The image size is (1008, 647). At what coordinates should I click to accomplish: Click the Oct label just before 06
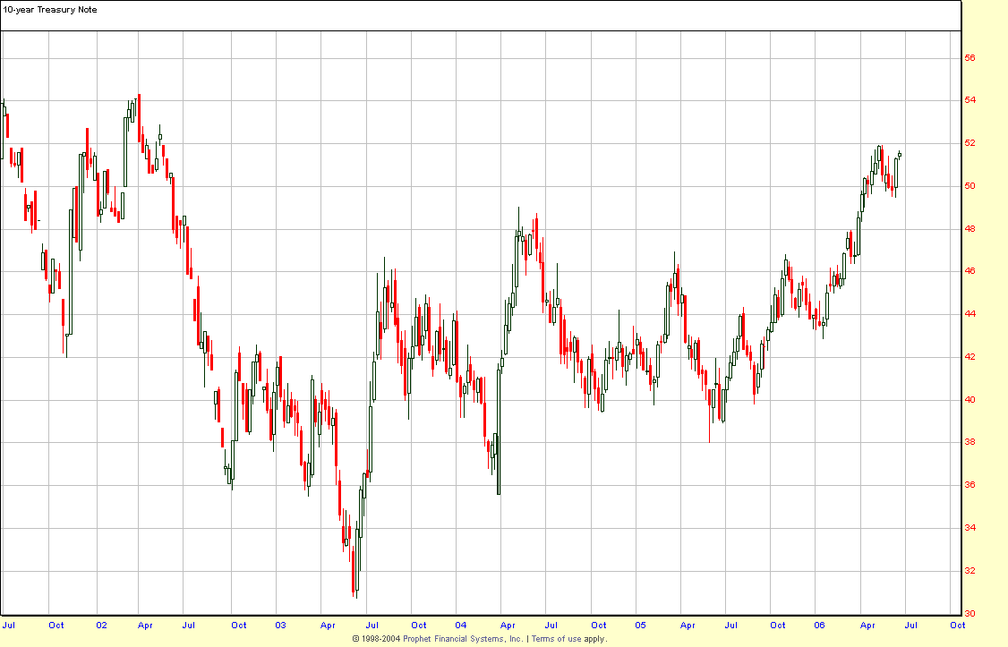778,625
